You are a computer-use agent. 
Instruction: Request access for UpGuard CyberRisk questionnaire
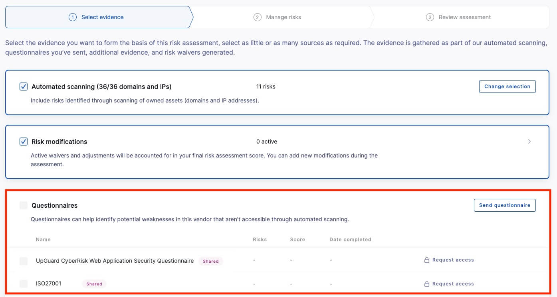(449, 260)
